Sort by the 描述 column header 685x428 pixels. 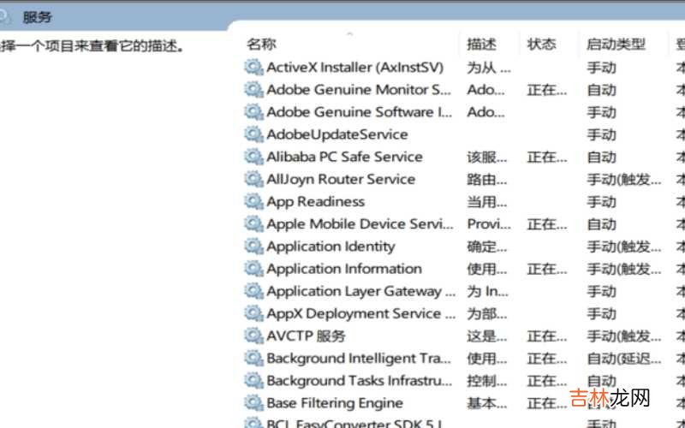point(481,45)
